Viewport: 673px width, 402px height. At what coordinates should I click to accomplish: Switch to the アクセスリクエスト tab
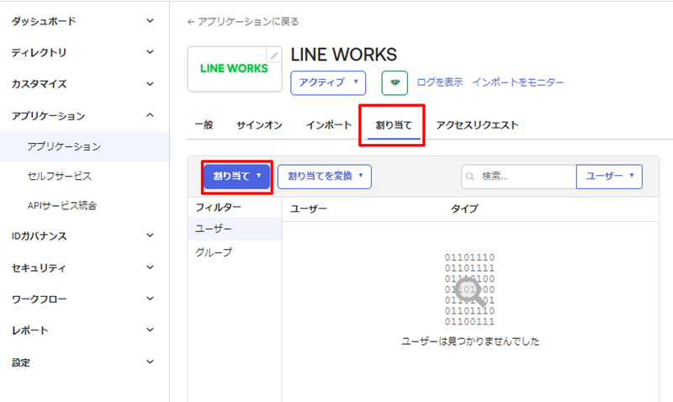477,124
